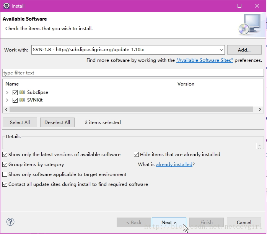Open the already installed link
This screenshot has height=234, width=267.
pyautogui.click(x=174, y=164)
